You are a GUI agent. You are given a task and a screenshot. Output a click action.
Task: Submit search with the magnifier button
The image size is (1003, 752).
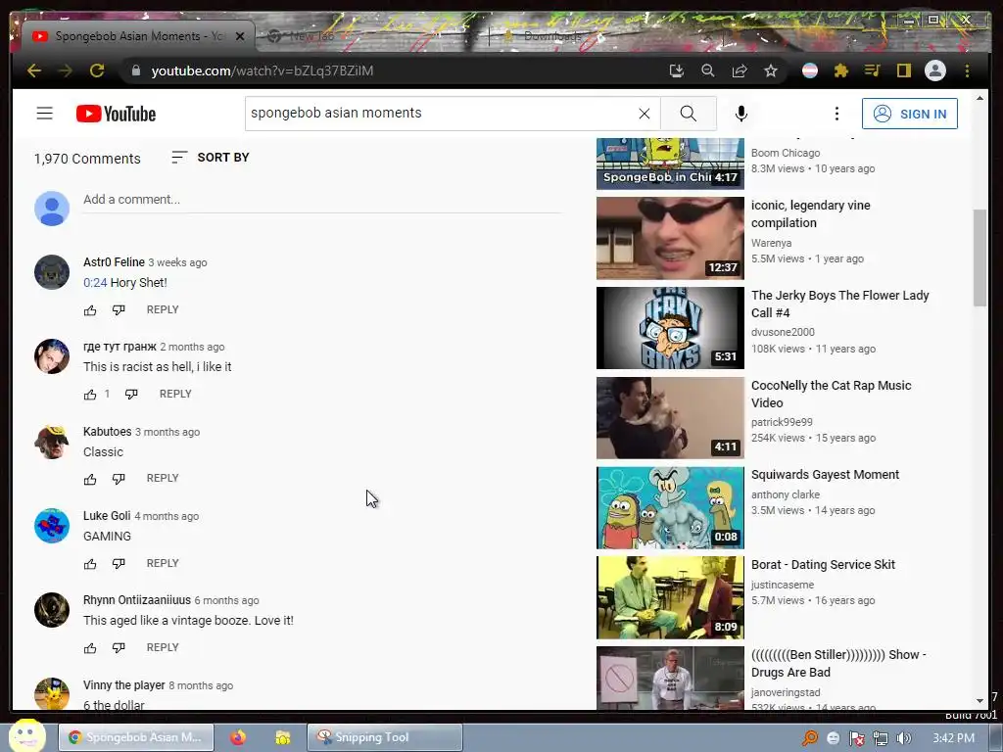(x=689, y=114)
